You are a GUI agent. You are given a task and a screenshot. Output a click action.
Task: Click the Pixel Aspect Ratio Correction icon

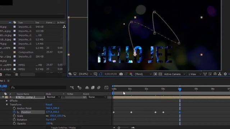[x=205, y=74]
